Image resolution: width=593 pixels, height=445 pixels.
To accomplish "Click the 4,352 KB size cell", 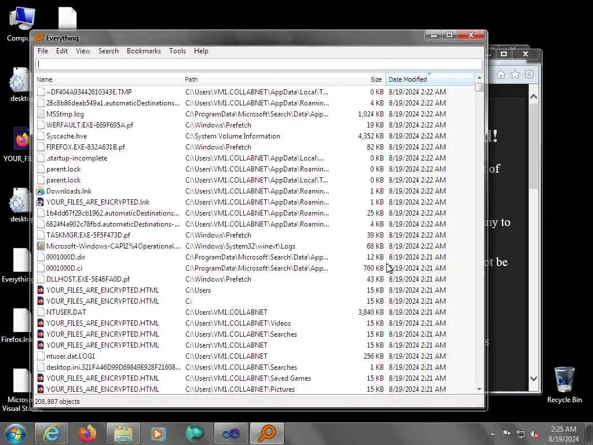I will coord(371,136).
